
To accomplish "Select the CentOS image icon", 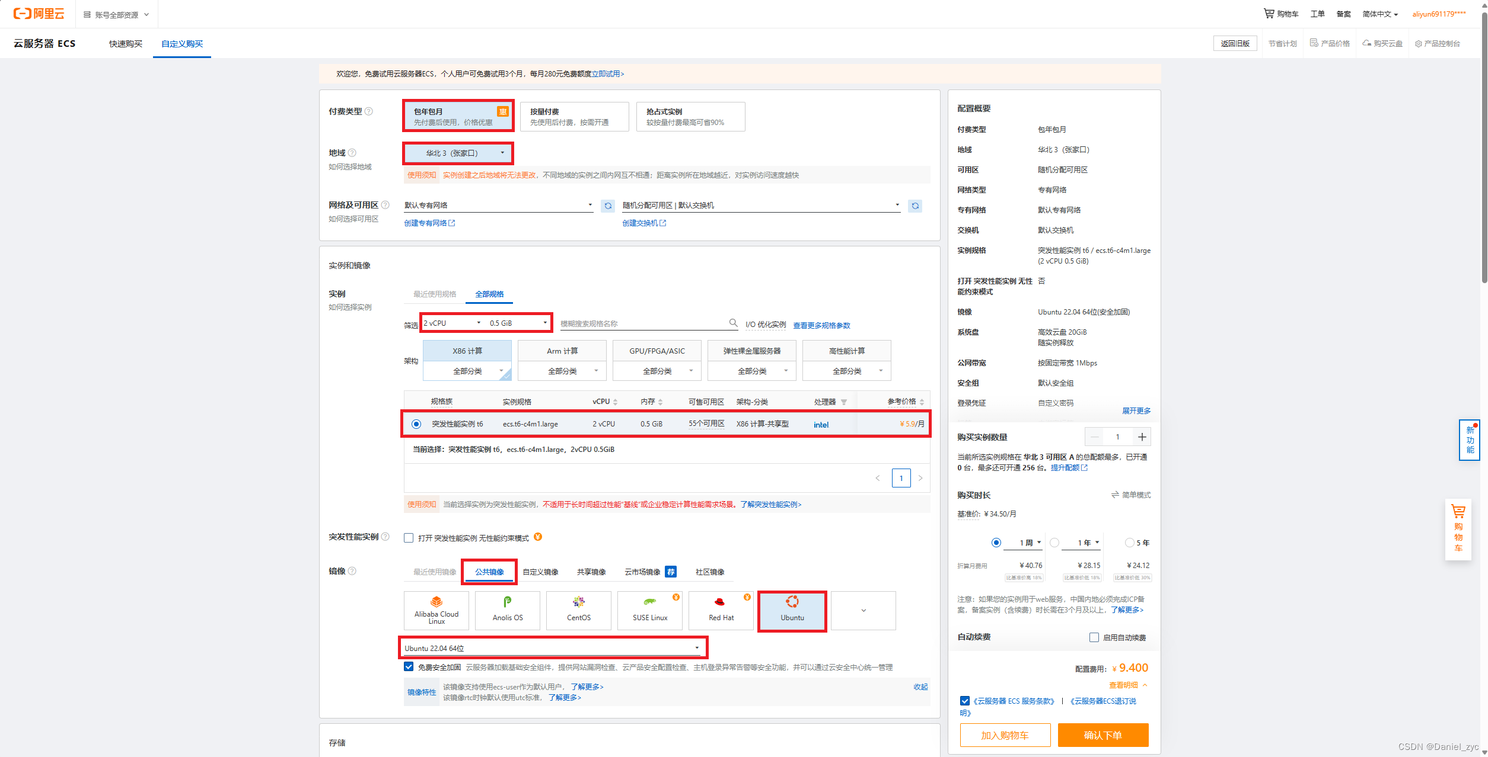I will [x=578, y=610].
